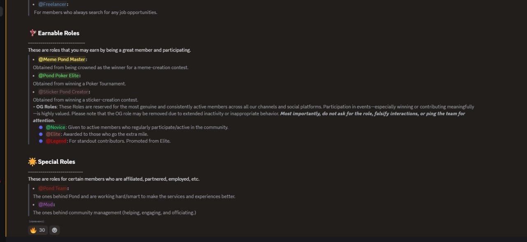This screenshot has width=527, height=242.
Task: Click the Special Roles heading
Action: [x=56, y=162]
